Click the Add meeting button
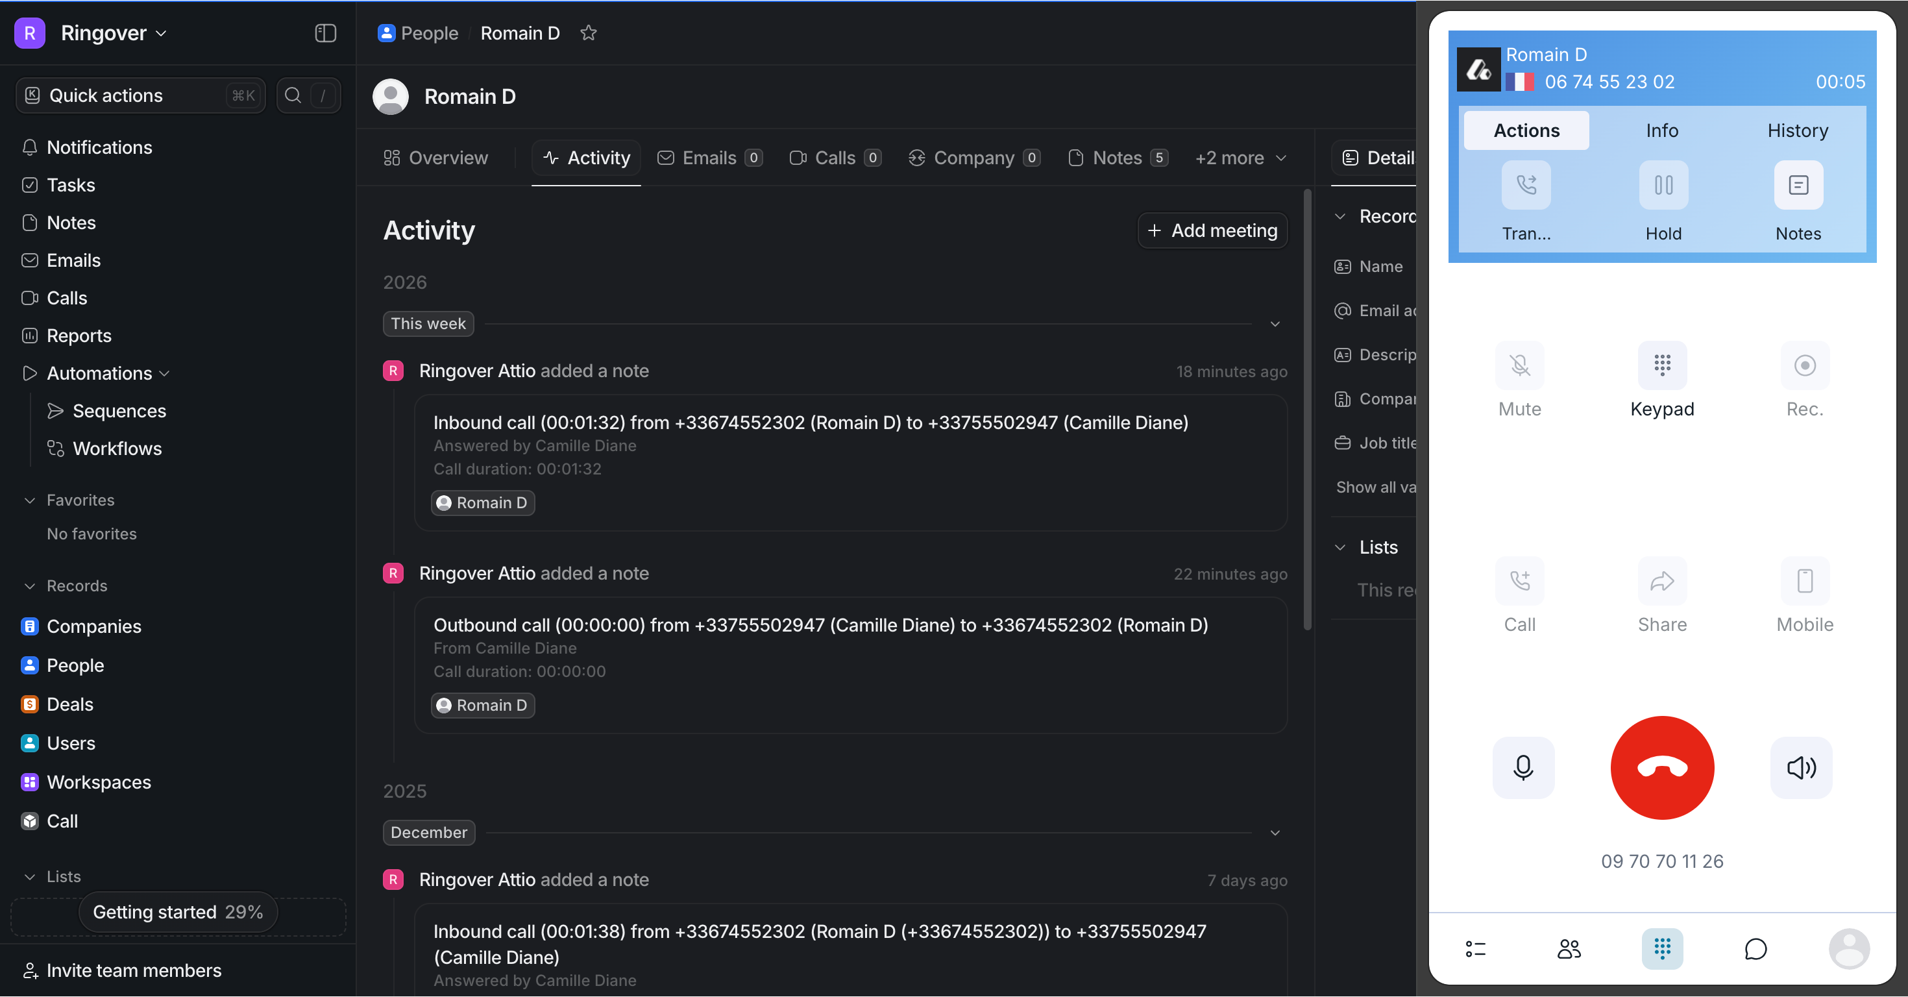Screen dimensions: 1908x997 [x=1212, y=230]
